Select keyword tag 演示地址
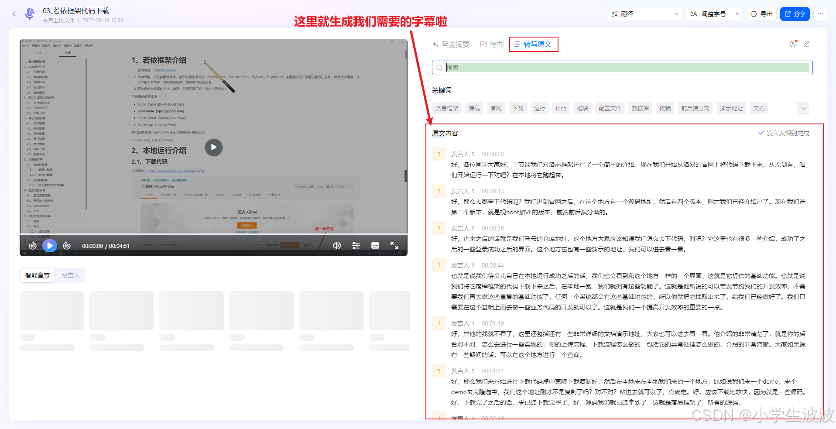 [x=731, y=108]
